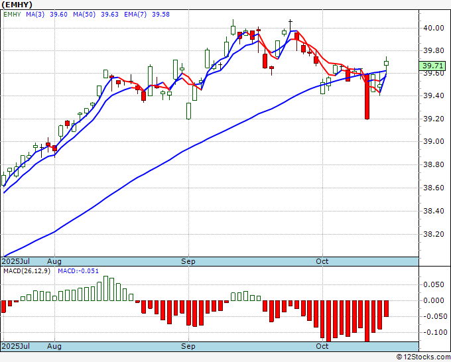451x362 pixels.
Task: Click the 39.80 price axis label
Action: pos(434,50)
